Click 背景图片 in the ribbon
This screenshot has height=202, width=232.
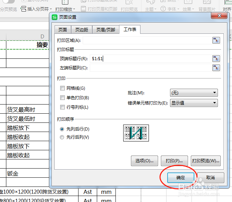point(207,9)
